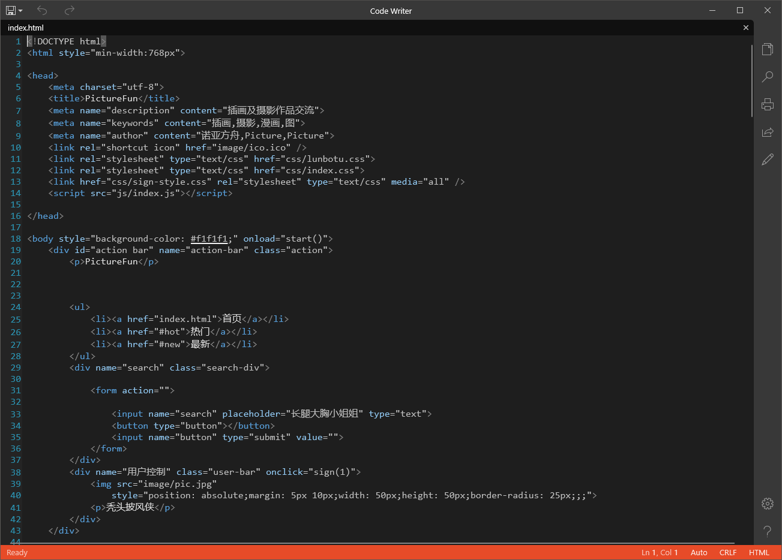Change CRLF line ending in status bar
The image size is (782, 560).
point(728,553)
